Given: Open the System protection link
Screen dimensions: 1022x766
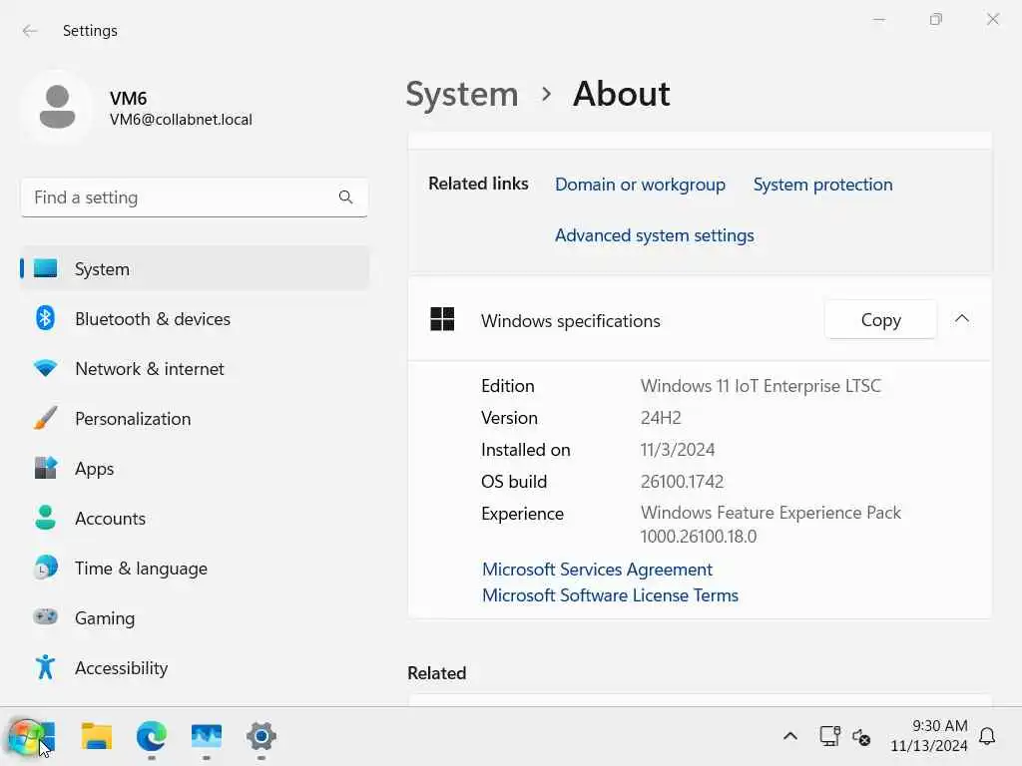Looking at the screenshot, I should (823, 185).
